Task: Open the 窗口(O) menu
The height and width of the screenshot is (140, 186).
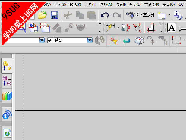Action: [169, 5]
